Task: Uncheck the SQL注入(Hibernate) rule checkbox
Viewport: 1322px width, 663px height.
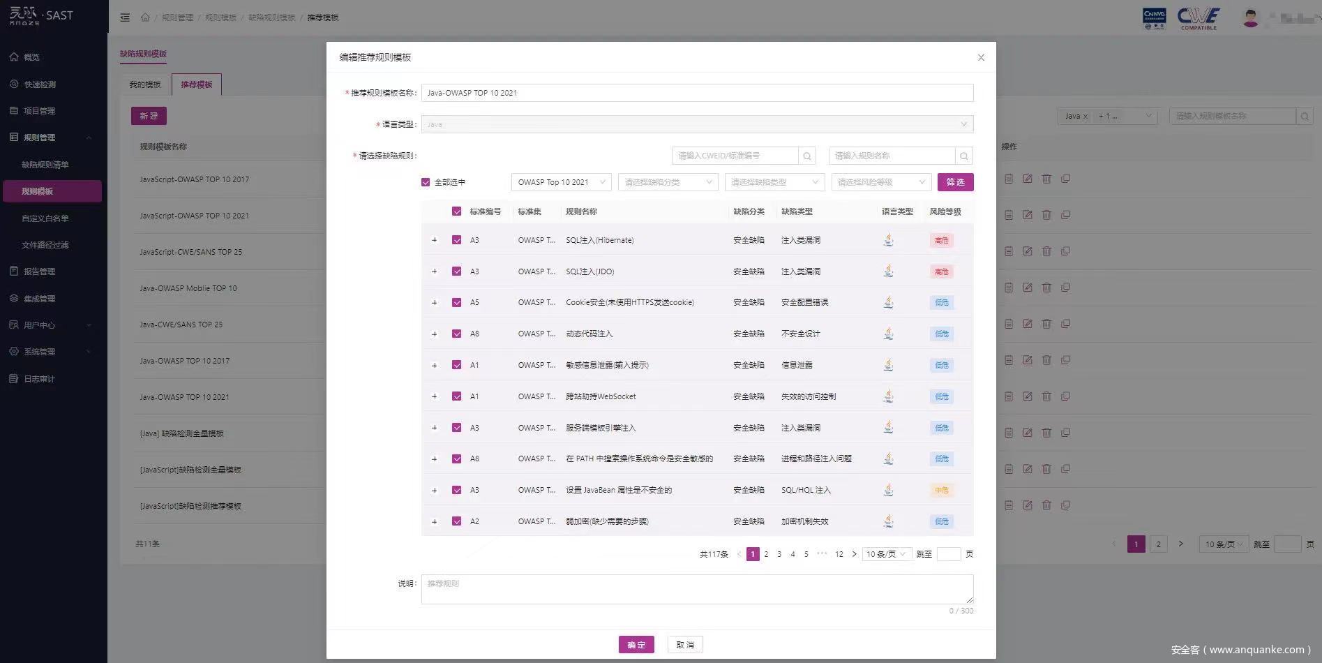Action: pyautogui.click(x=456, y=240)
